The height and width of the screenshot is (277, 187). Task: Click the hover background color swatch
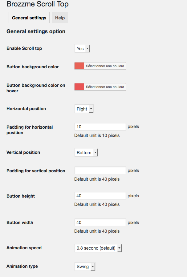pos(79,87)
